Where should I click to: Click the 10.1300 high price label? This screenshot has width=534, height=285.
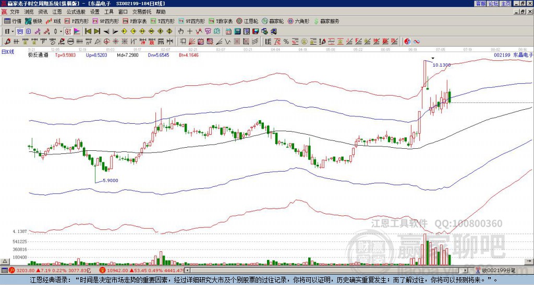click(x=441, y=65)
